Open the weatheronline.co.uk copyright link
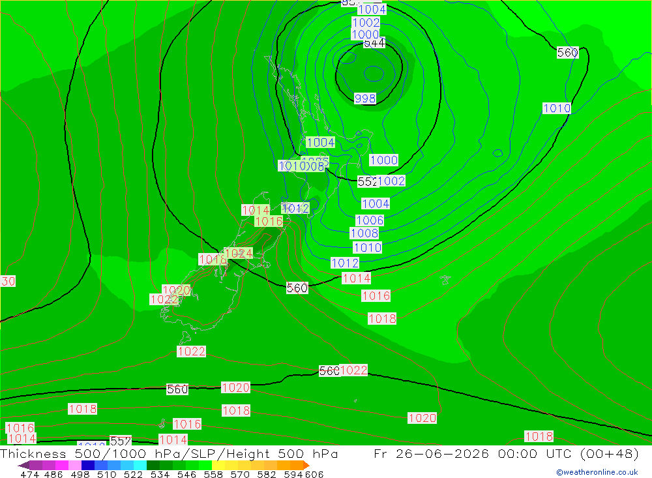 tap(597, 472)
